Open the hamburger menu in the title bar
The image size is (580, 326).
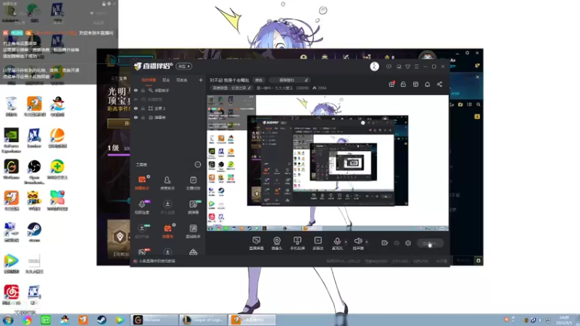pos(416,67)
